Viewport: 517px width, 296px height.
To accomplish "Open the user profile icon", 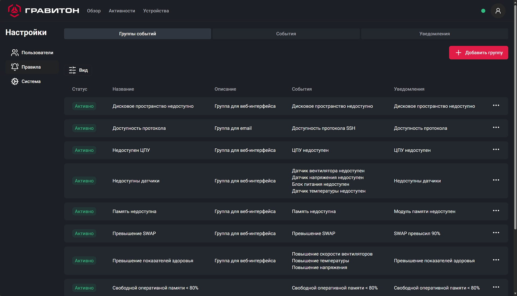I will tap(498, 11).
